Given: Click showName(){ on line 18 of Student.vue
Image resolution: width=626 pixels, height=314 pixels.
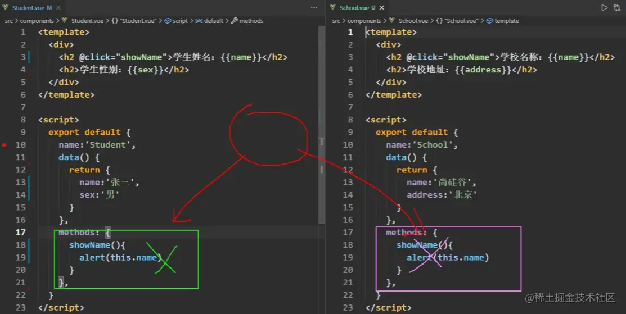Looking at the screenshot, I should [97, 245].
